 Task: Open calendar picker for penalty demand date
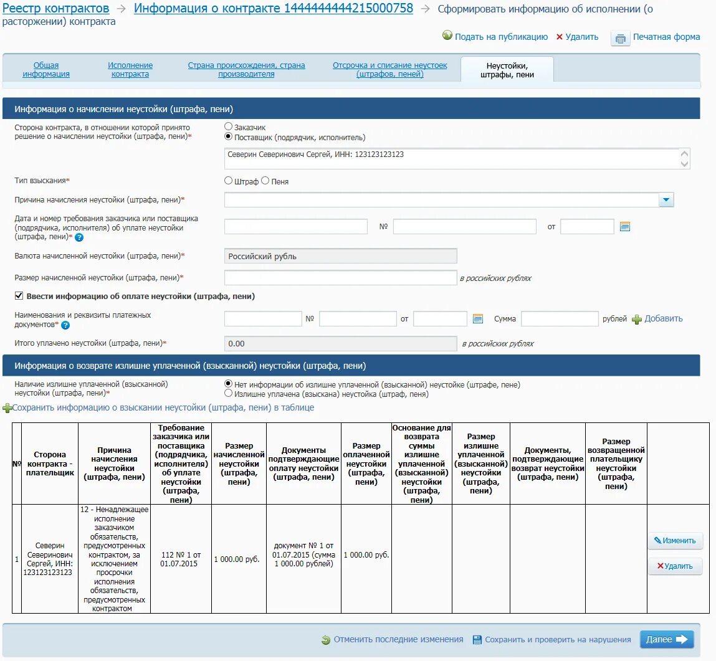pyautogui.click(x=625, y=227)
